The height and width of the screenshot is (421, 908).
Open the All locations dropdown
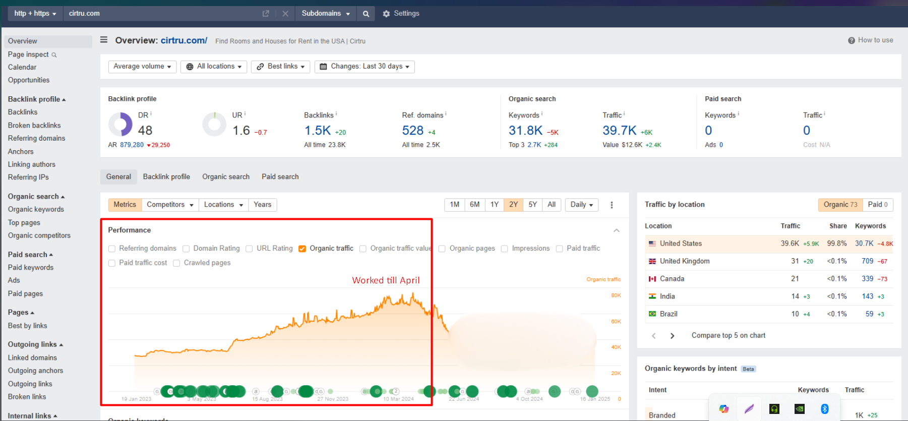[x=214, y=67]
